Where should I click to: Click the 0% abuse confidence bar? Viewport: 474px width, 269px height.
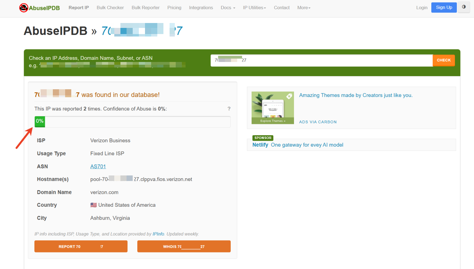132,122
